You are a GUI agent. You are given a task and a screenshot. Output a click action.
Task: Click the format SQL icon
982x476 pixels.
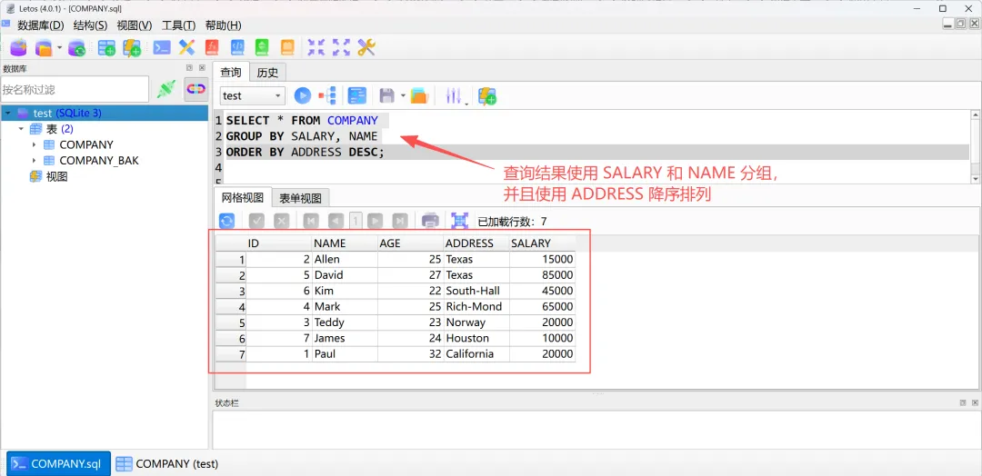click(357, 95)
